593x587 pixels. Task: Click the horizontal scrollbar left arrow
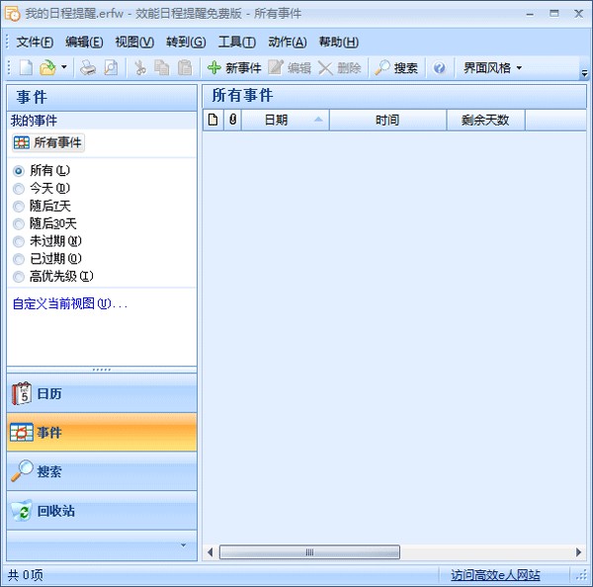click(211, 552)
